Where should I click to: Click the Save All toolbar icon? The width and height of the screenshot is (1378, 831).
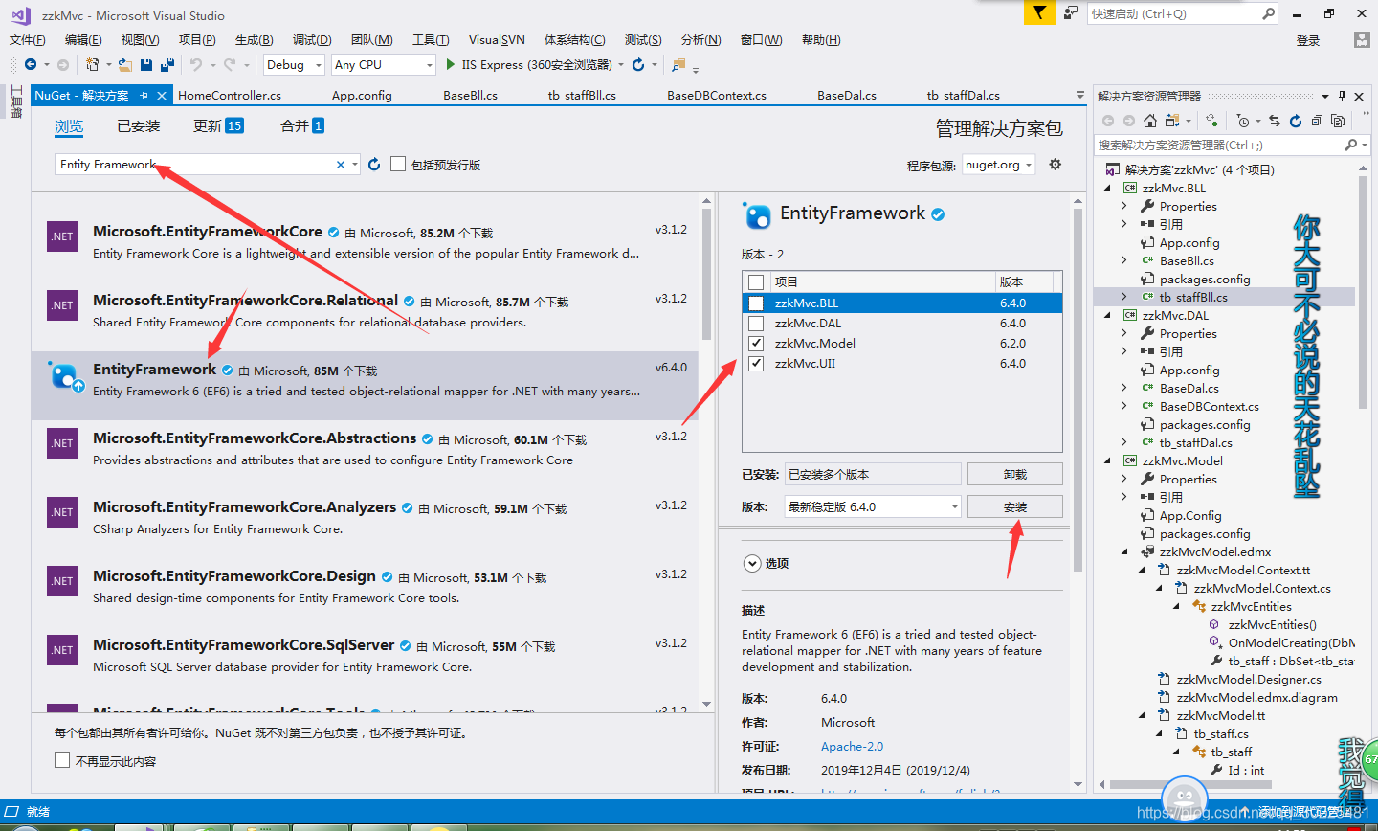pos(167,64)
